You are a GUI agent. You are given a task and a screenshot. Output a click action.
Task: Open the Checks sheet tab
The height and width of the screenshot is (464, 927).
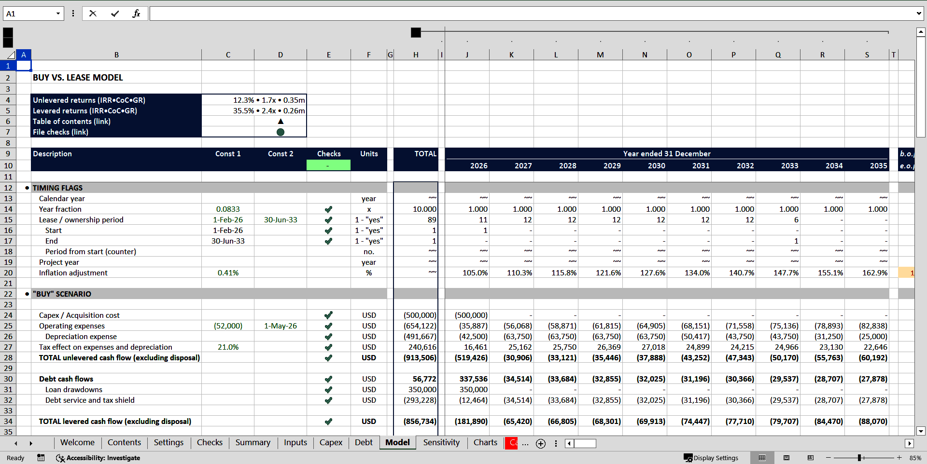pos(210,443)
